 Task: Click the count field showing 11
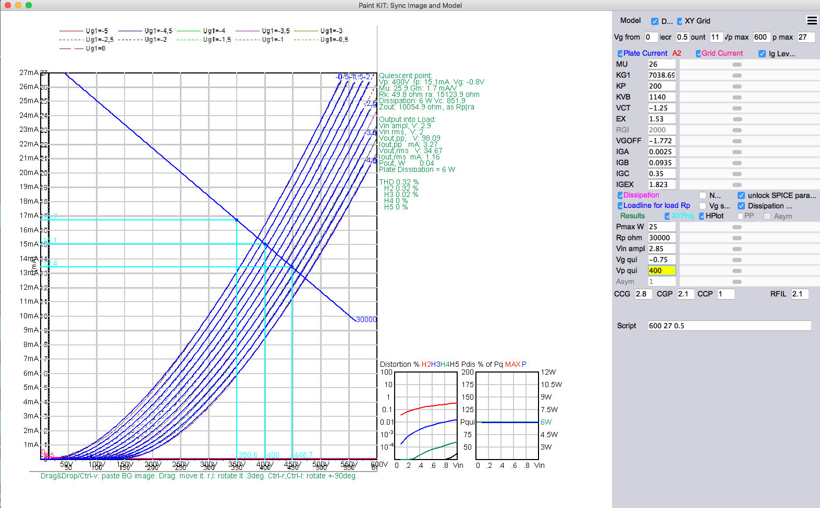(x=716, y=37)
